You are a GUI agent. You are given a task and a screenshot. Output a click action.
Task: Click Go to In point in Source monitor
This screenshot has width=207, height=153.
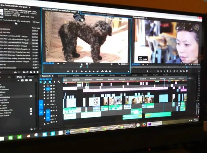click(82, 71)
